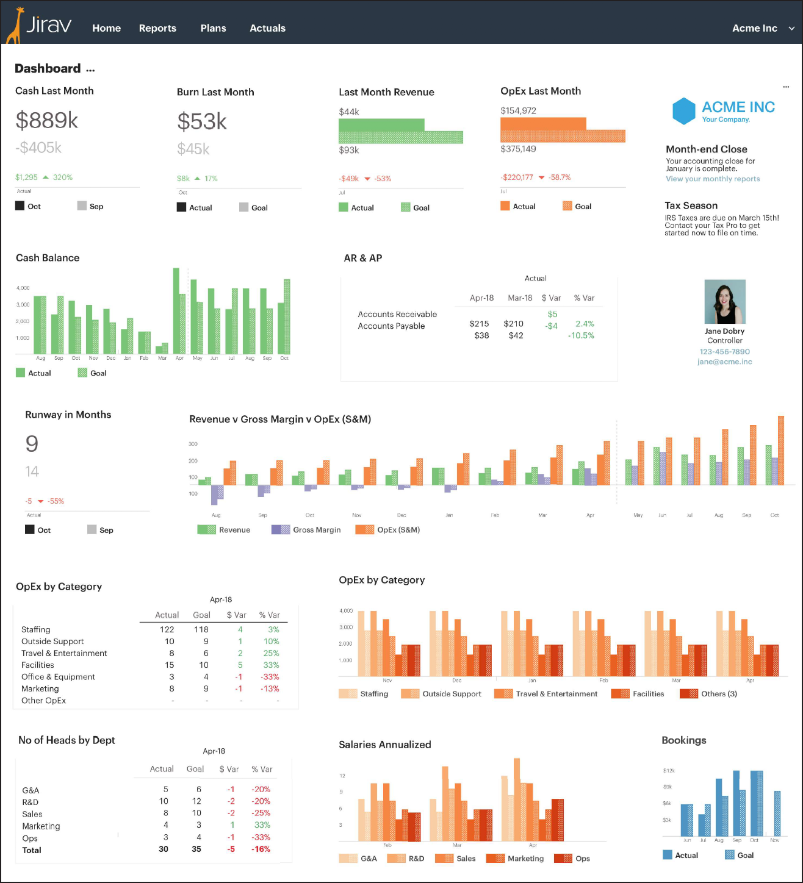The image size is (803, 883).
Task: Click red down arrow under Runway in Months
Action: 41,501
